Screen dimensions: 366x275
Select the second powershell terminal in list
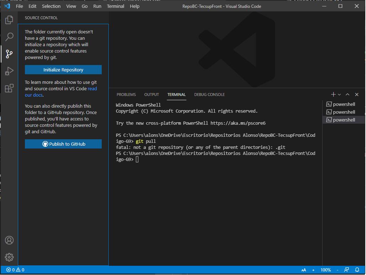tap(344, 112)
